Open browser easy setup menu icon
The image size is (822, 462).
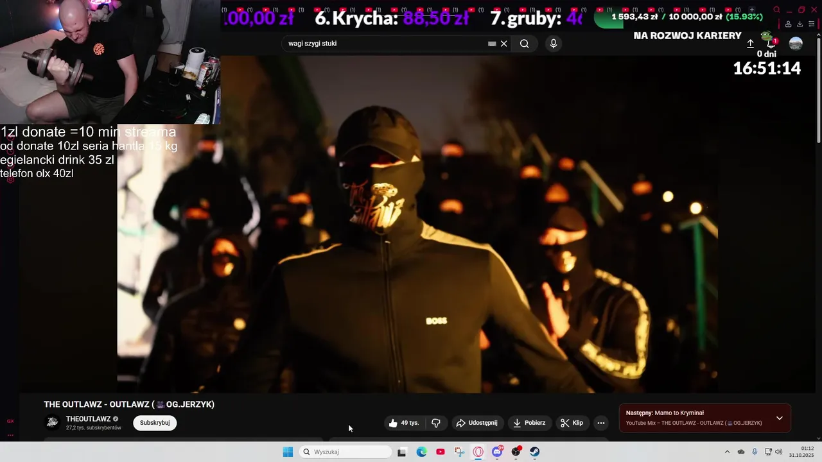[812, 24]
